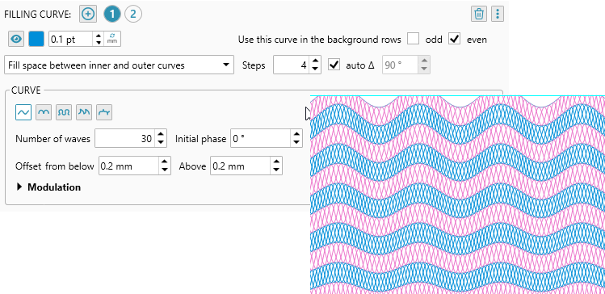Viewport: 605px width, 294px height.
Task: Decrease the offset from below
Action: [x=165, y=170]
